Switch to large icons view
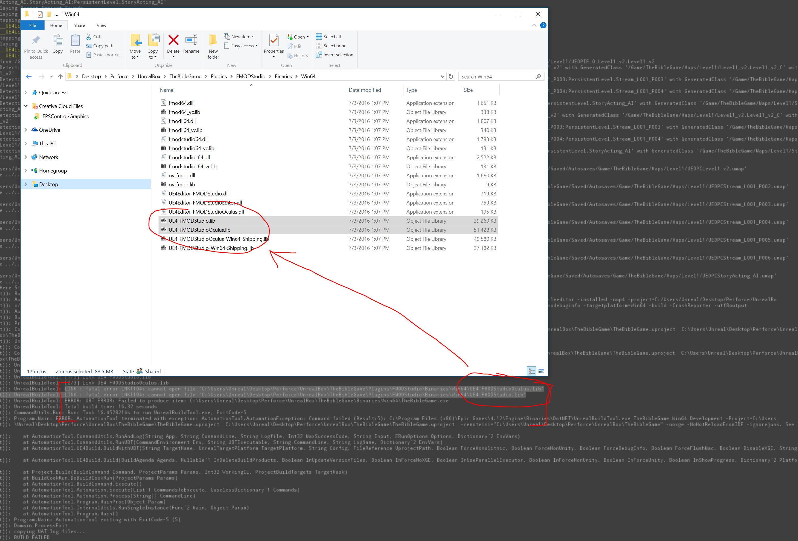The height and width of the screenshot is (541, 798). [x=541, y=371]
